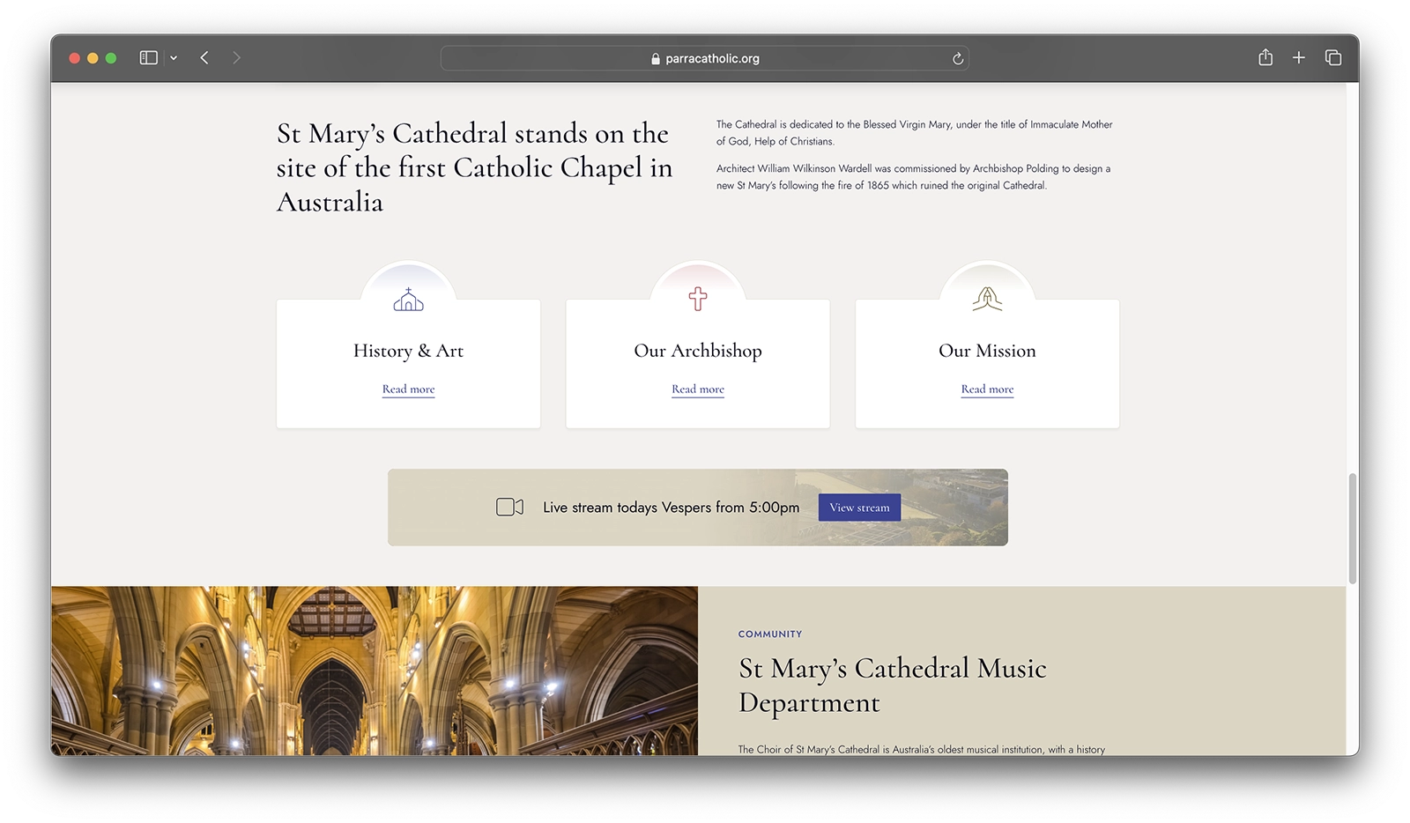Click the cathedral interior photo
The image size is (1410, 823).
(375, 671)
